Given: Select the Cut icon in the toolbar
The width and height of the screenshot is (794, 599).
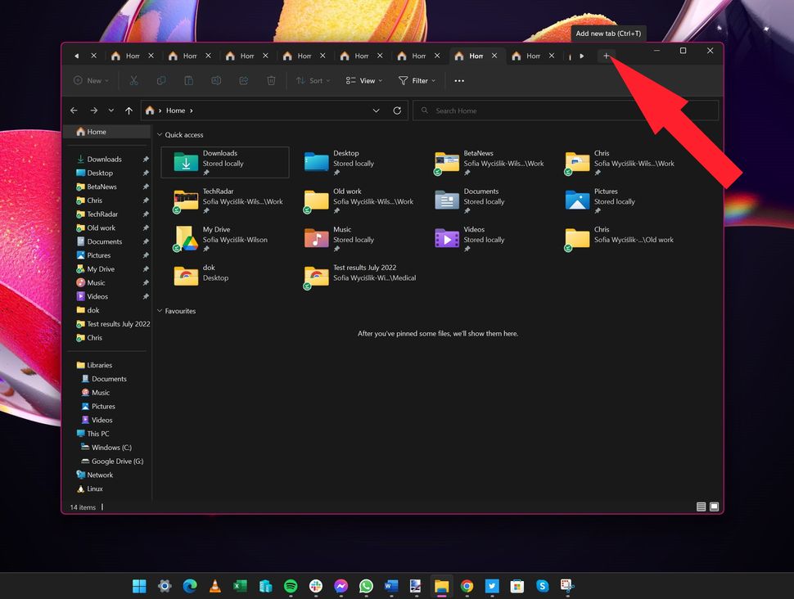Looking at the screenshot, I should point(133,80).
